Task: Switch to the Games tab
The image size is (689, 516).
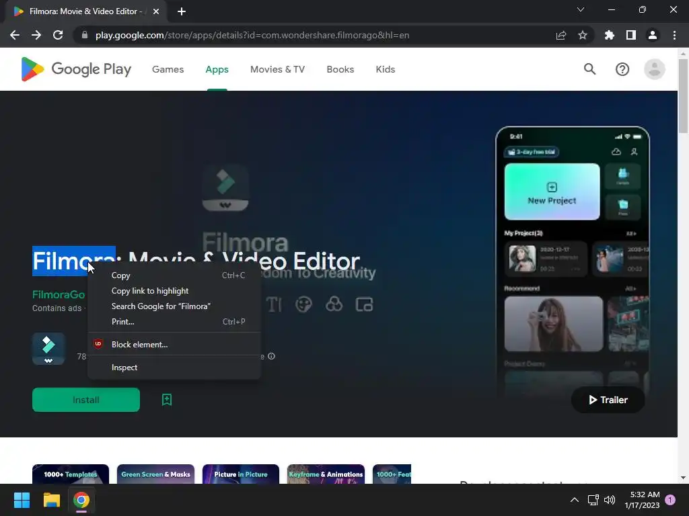Action: pos(168,69)
